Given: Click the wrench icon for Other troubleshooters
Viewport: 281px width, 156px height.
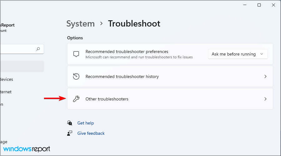Looking at the screenshot, I should [76, 99].
